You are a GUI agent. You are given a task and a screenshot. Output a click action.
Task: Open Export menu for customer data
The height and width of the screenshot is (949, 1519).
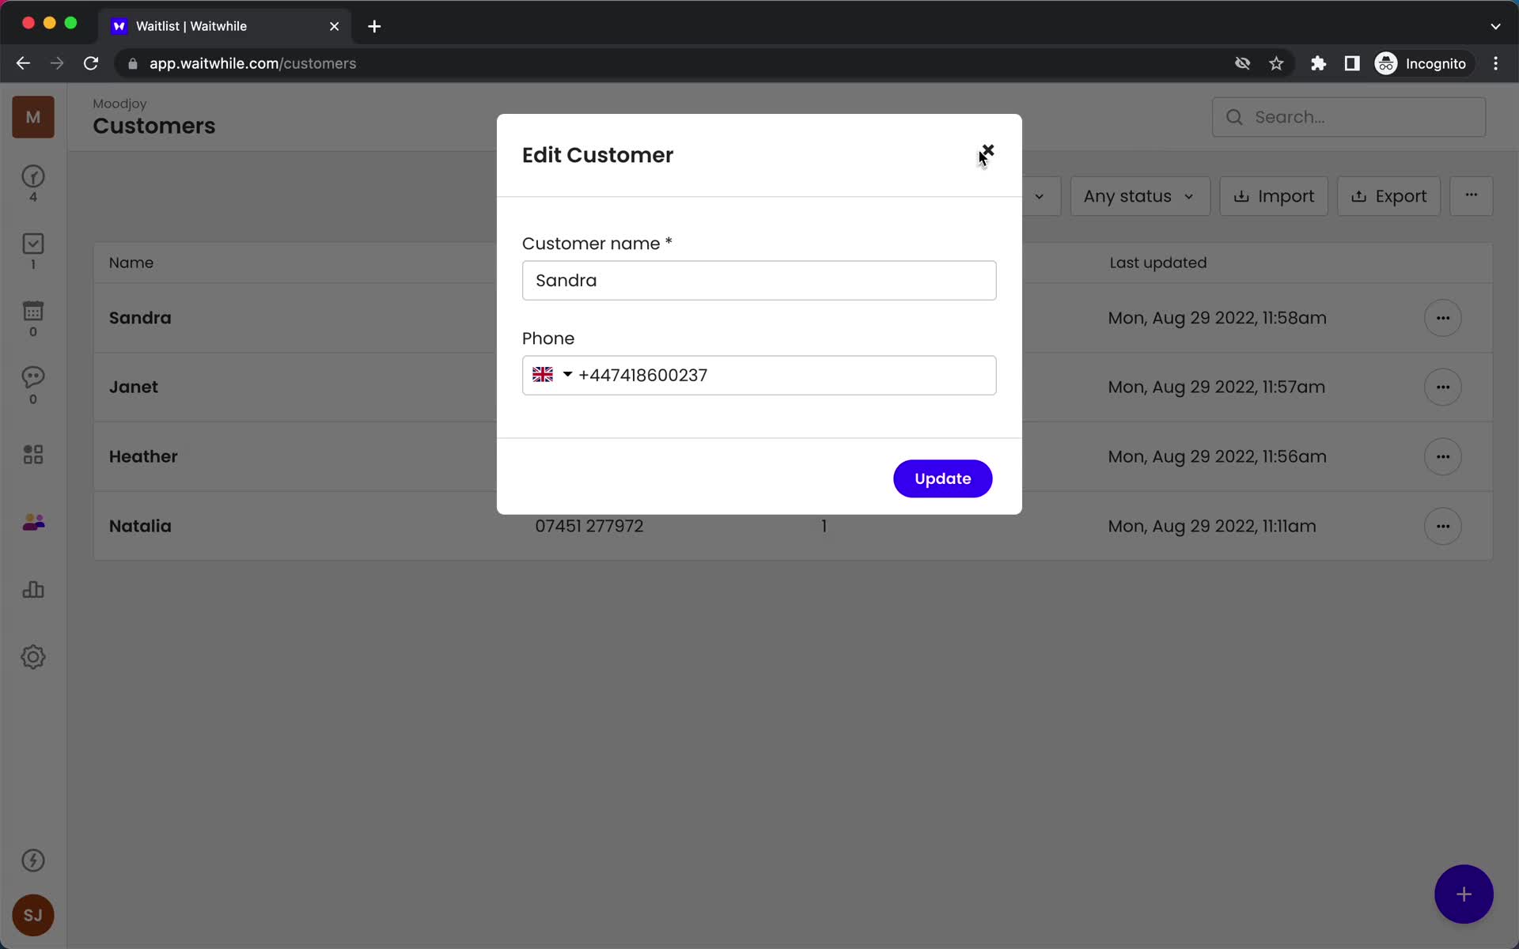(1390, 195)
